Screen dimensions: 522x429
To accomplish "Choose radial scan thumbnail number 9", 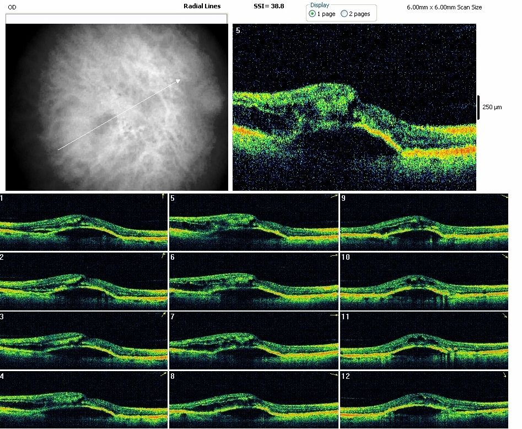I will coord(424,222).
